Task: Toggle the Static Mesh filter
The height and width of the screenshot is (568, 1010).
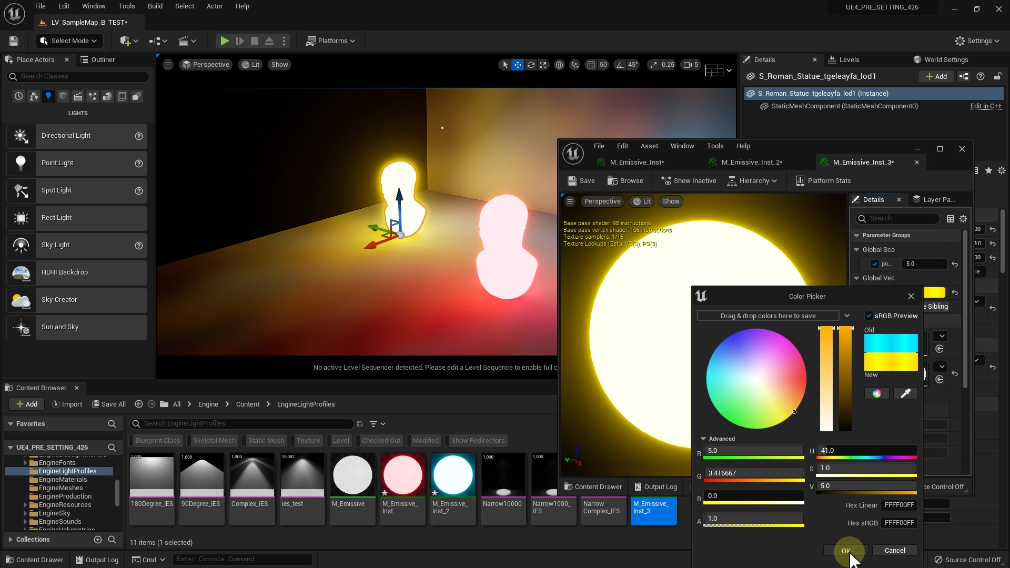Action: [x=266, y=441]
